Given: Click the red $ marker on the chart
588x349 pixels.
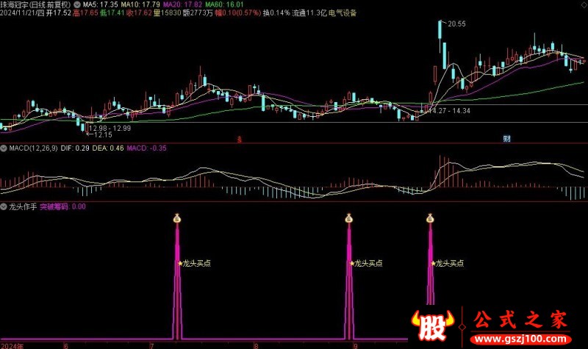Looking at the screenshot, I should pyautogui.click(x=240, y=140).
